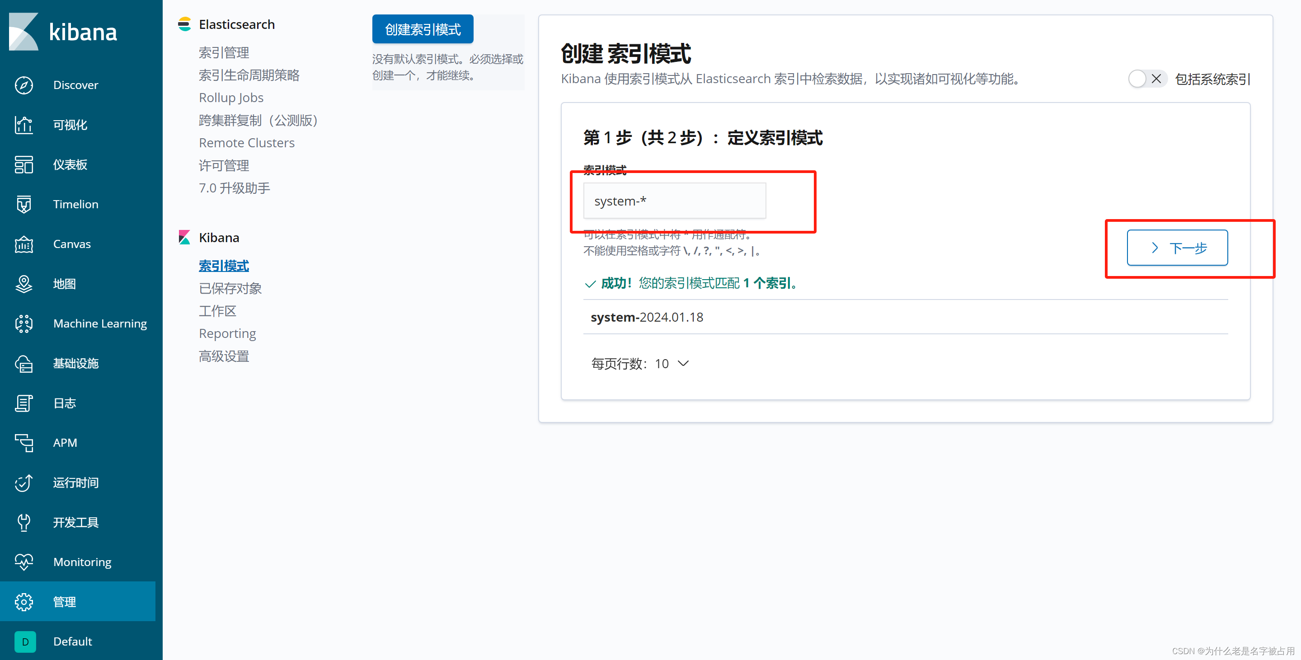
Task: Open Saved Objects under Kibana section
Action: coord(230,288)
